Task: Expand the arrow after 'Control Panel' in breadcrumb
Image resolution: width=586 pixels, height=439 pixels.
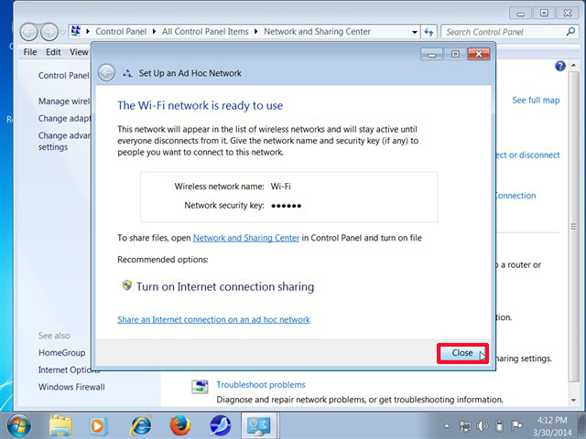Action: (156, 32)
